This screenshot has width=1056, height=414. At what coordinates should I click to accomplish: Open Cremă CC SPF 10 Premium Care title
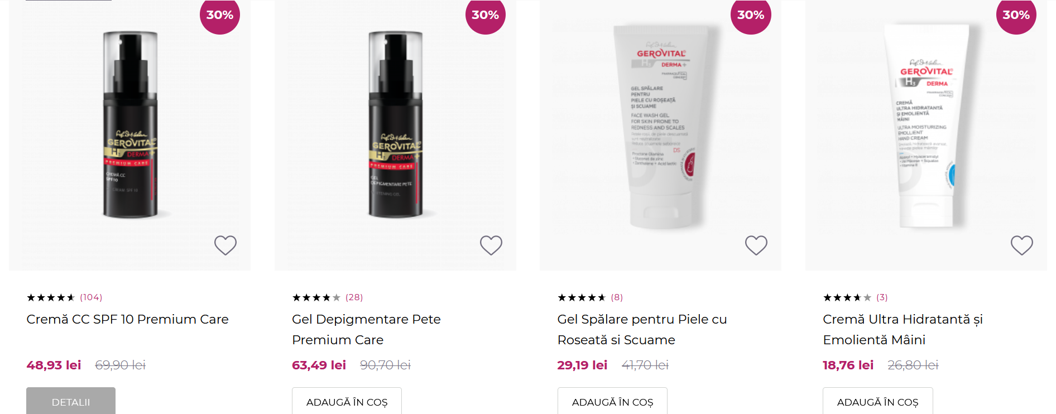(128, 319)
